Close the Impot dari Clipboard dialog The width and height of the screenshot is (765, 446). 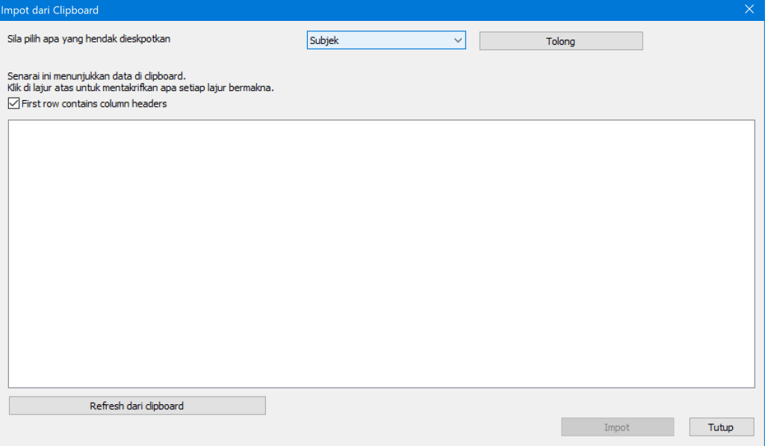pyautogui.click(x=749, y=10)
